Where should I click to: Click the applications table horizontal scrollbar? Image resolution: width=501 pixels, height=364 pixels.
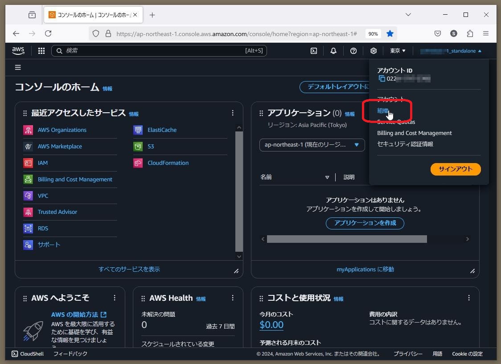pos(347,239)
